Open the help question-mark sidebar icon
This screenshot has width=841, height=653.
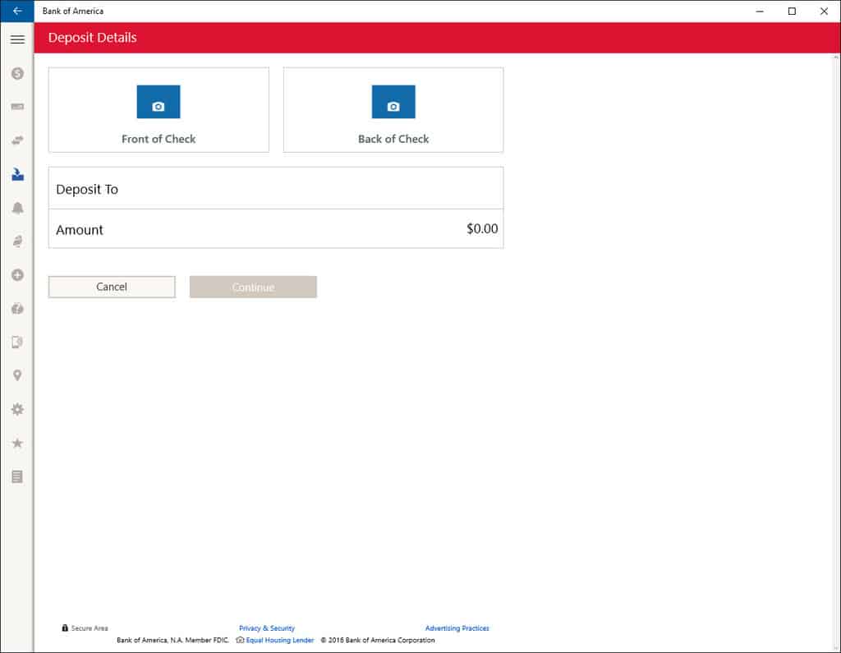click(x=17, y=309)
